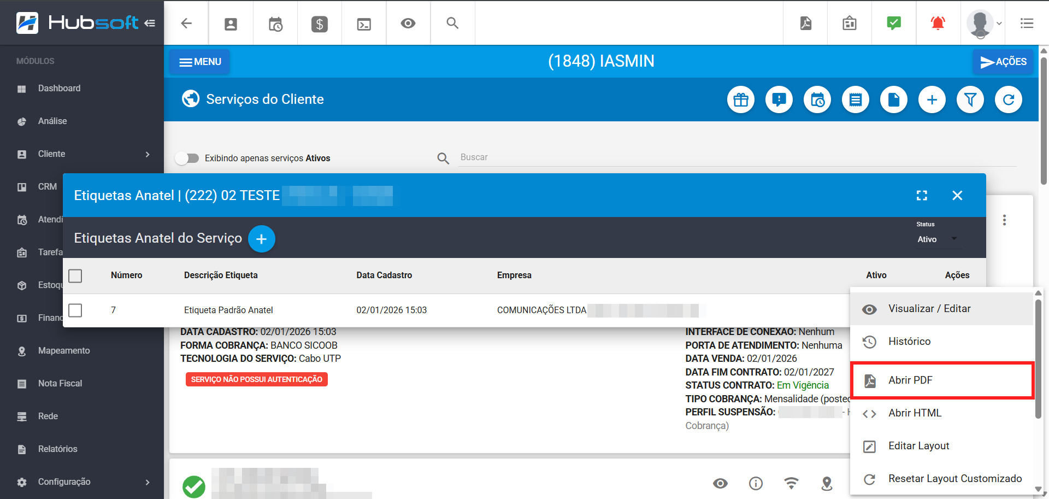The width and height of the screenshot is (1049, 499).
Task: Expand the Cliente sidebar section
Action: coord(82,154)
